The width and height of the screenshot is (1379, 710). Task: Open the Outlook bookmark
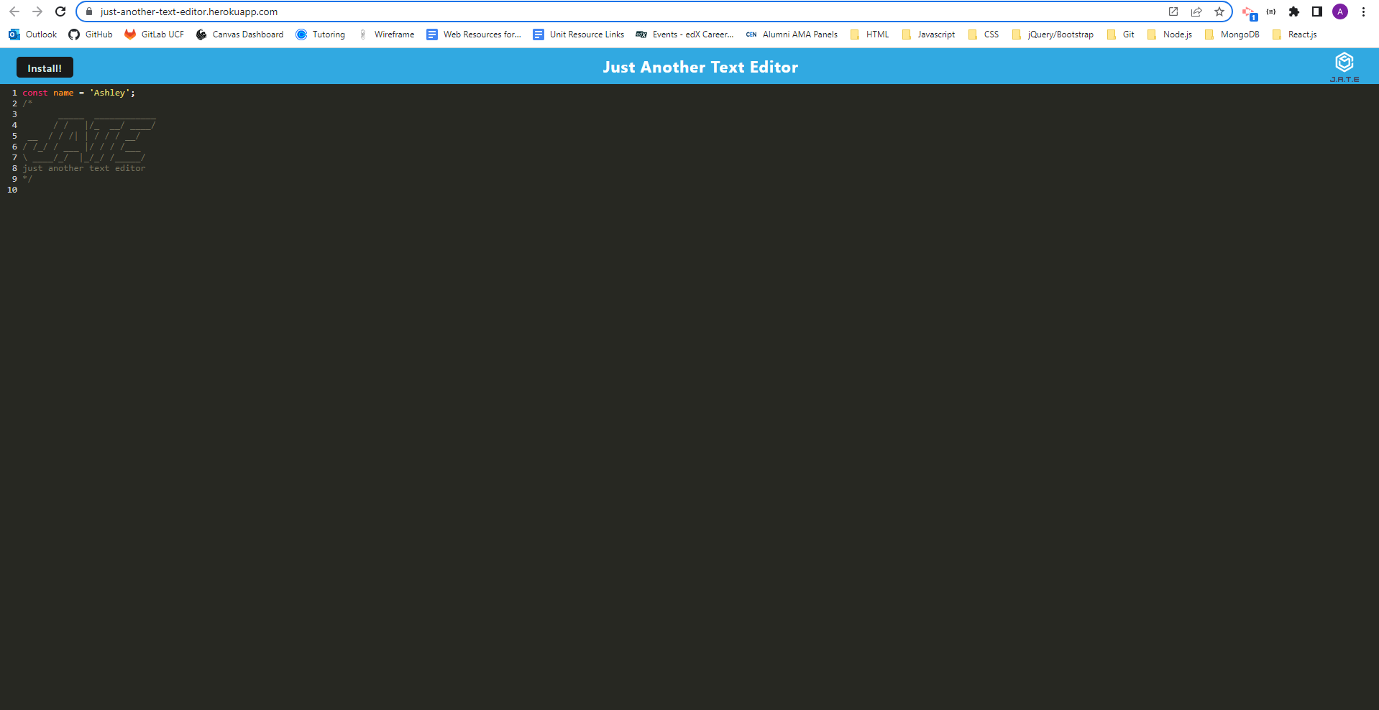pyautogui.click(x=32, y=34)
